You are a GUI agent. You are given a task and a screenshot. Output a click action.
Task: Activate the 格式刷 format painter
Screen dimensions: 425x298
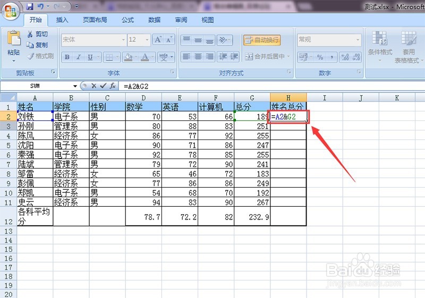40,56
